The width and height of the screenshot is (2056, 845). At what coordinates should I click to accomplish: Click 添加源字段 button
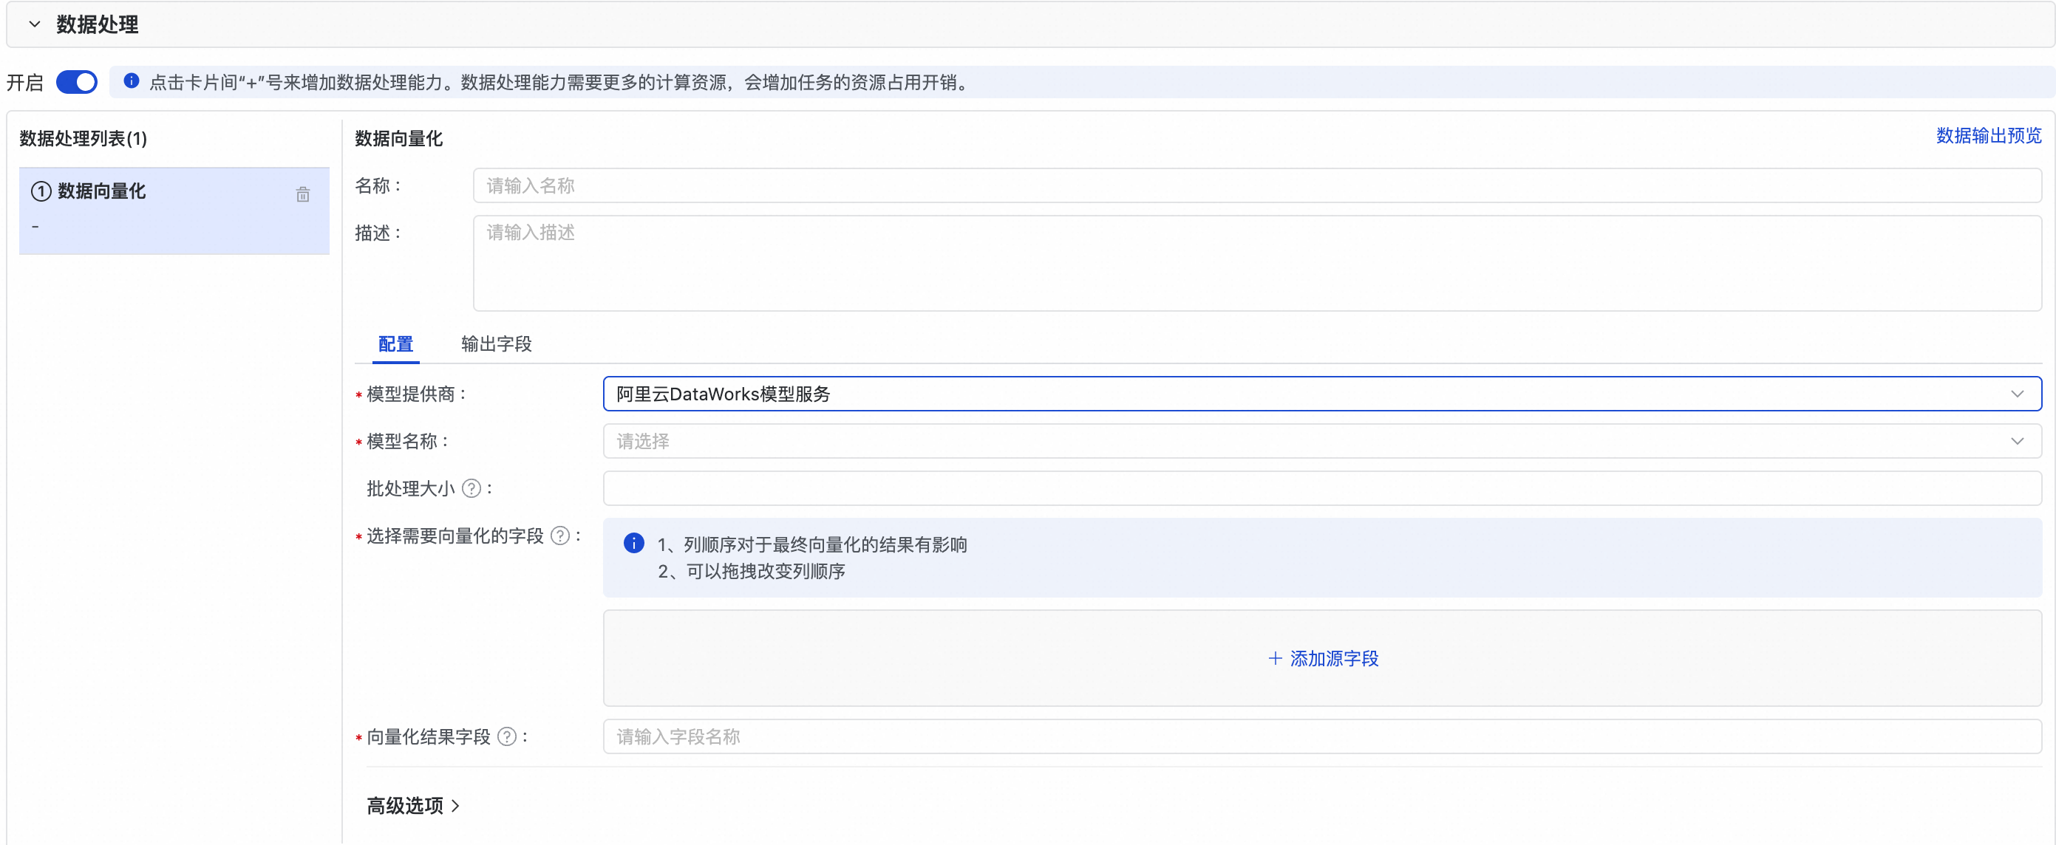click(x=1333, y=658)
